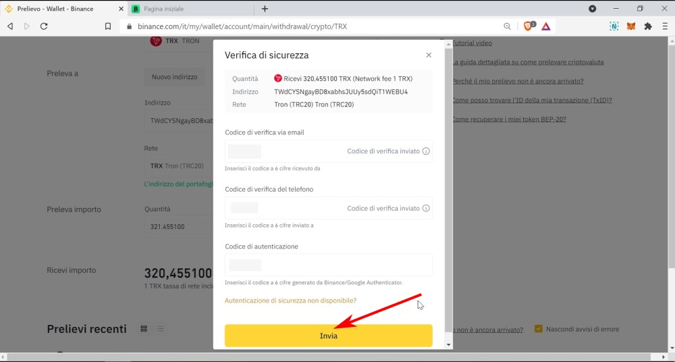Select Nuovo indirizzo tab
The image size is (675, 362).
tap(174, 77)
